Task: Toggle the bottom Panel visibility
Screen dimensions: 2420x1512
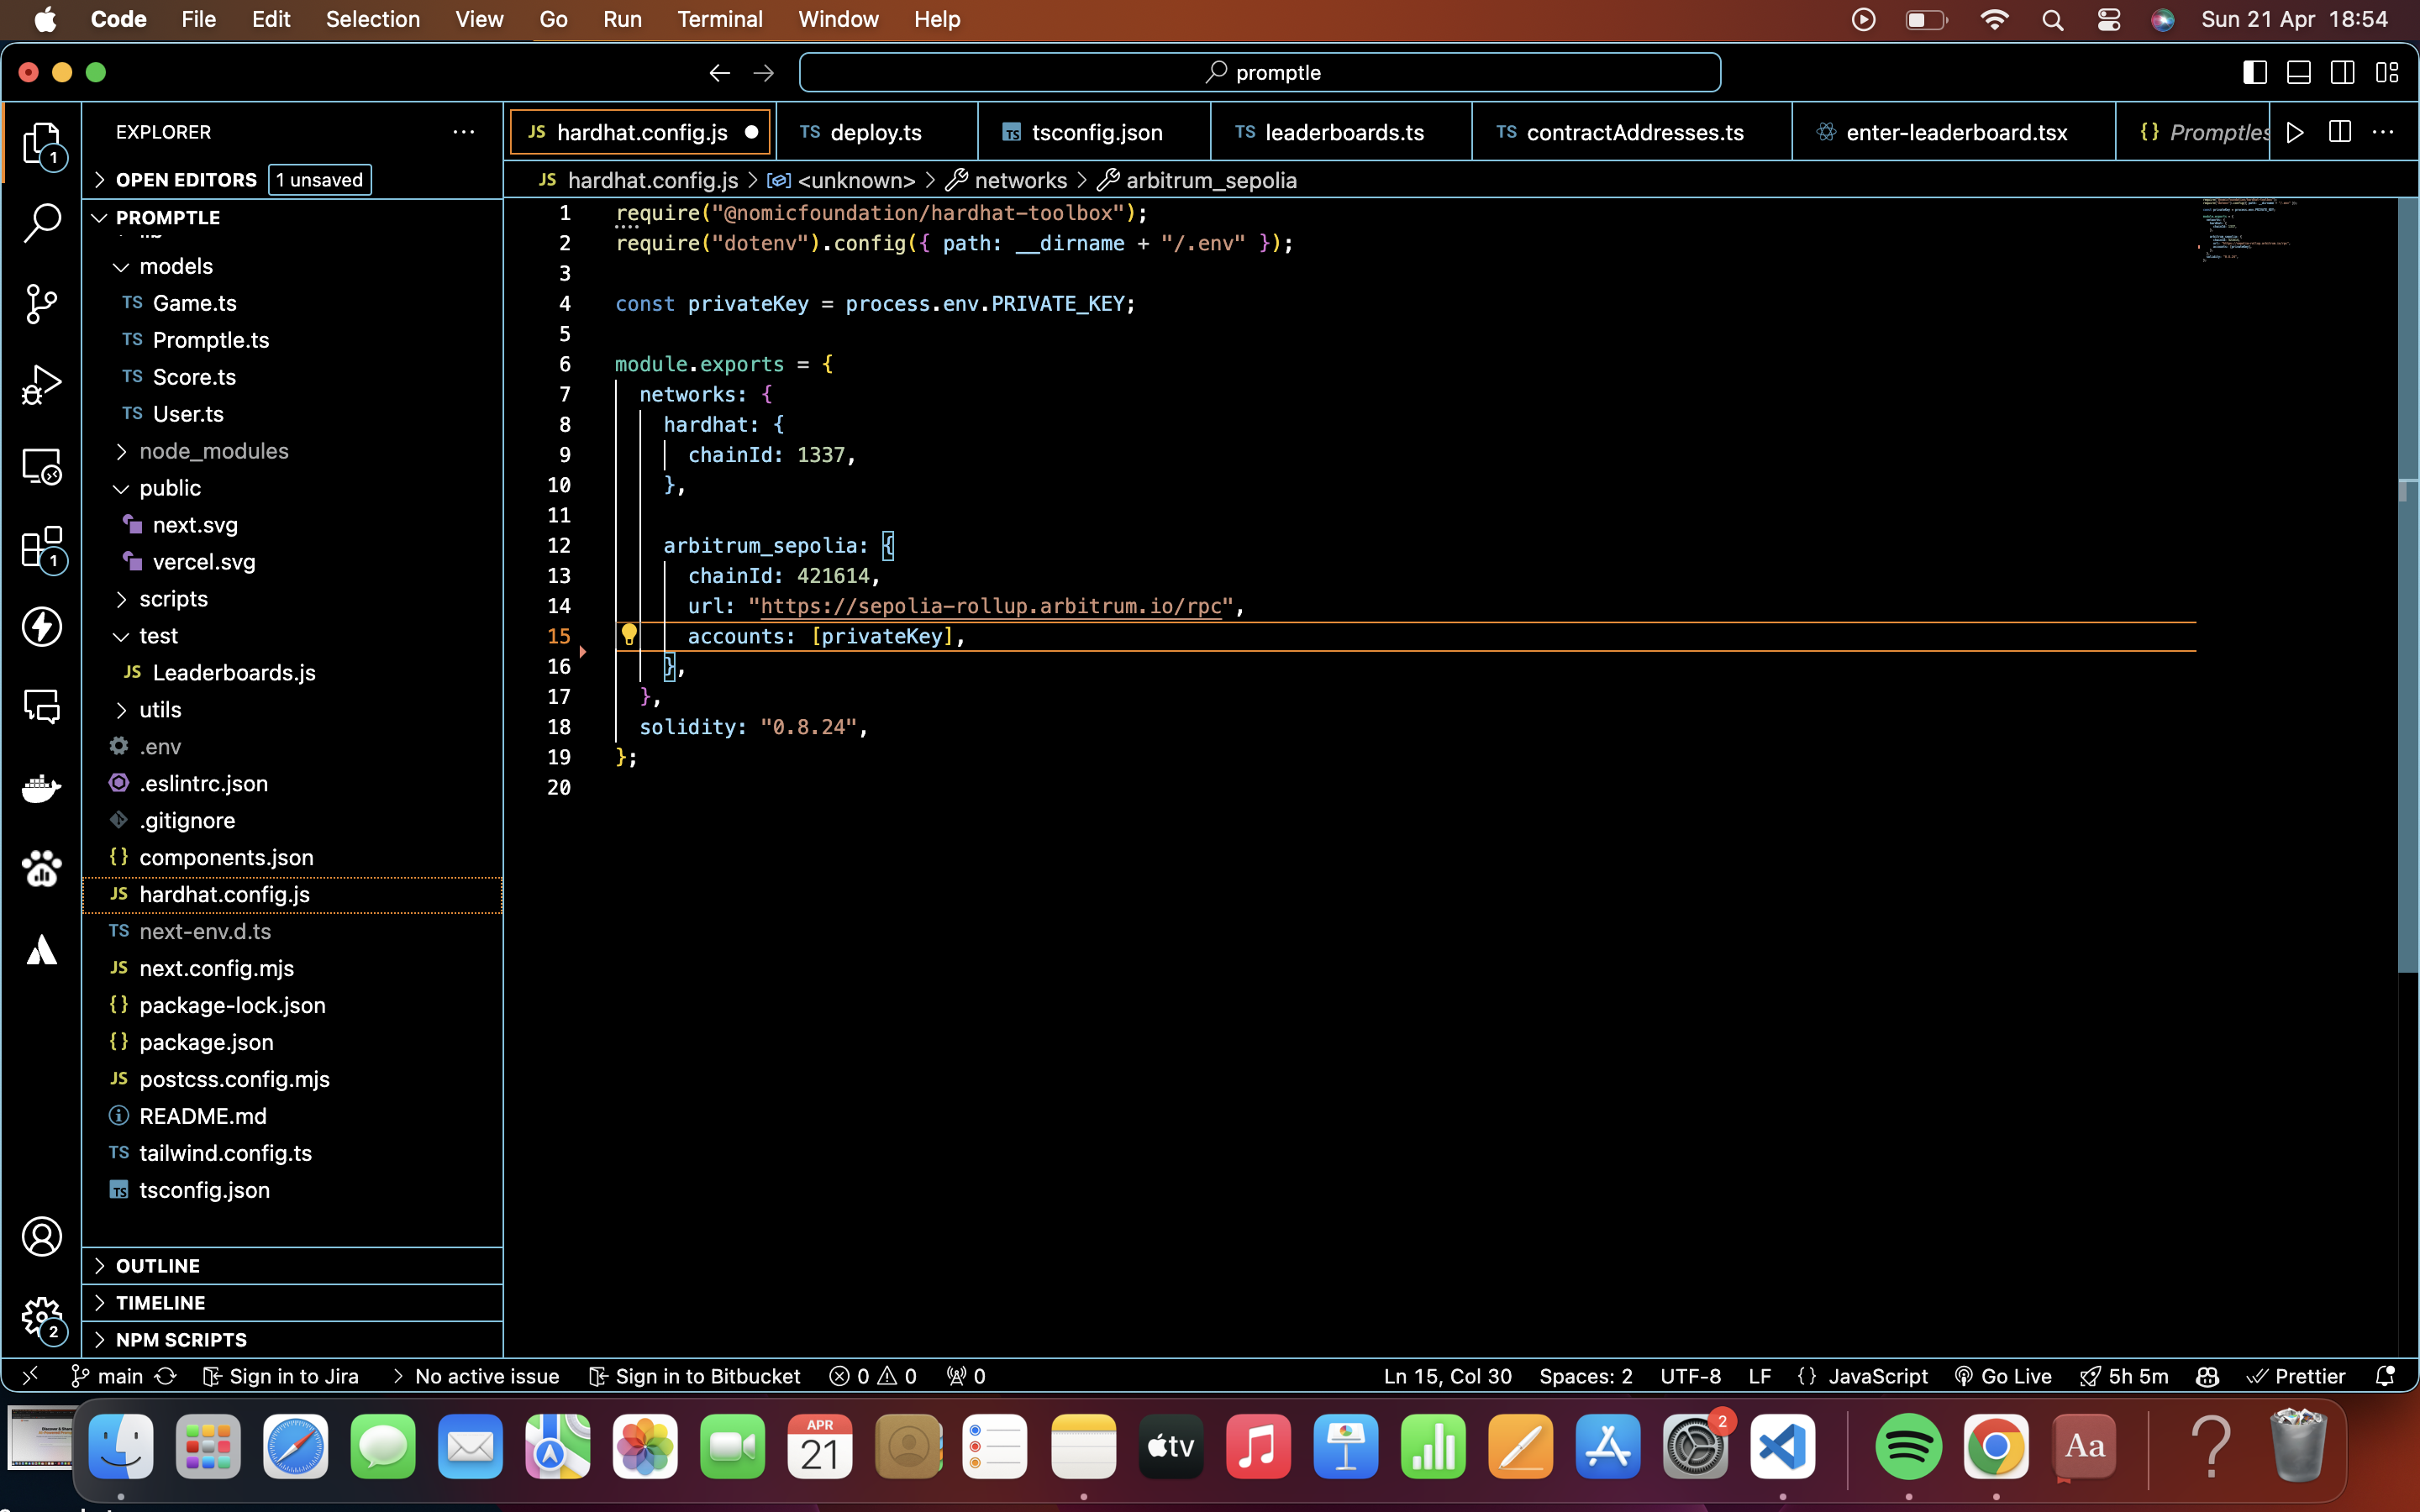Action: click(2299, 72)
